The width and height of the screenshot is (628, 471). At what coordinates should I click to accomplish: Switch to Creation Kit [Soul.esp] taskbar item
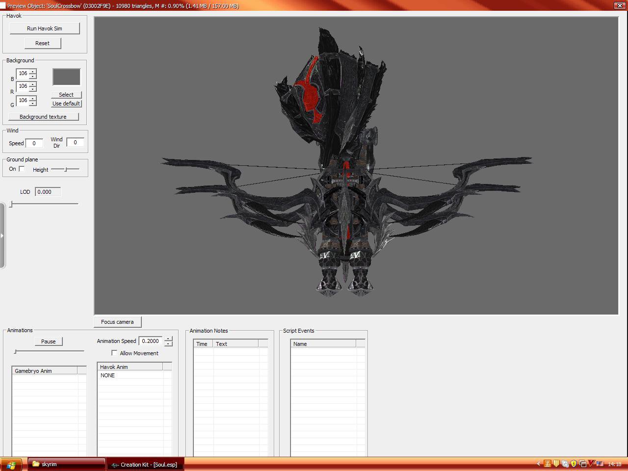(145, 465)
